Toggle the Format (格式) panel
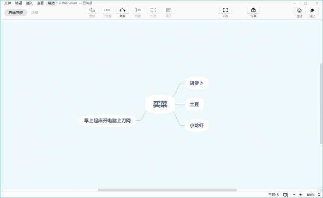The width and height of the screenshot is (323, 198). click(x=312, y=11)
